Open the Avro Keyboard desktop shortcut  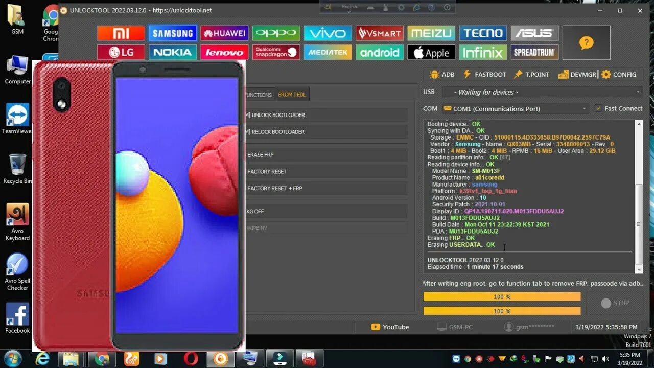coord(17,222)
